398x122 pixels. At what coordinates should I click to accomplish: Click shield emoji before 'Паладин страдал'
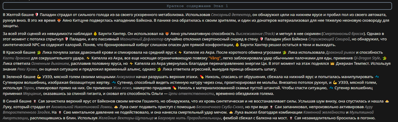coord(37,14)
